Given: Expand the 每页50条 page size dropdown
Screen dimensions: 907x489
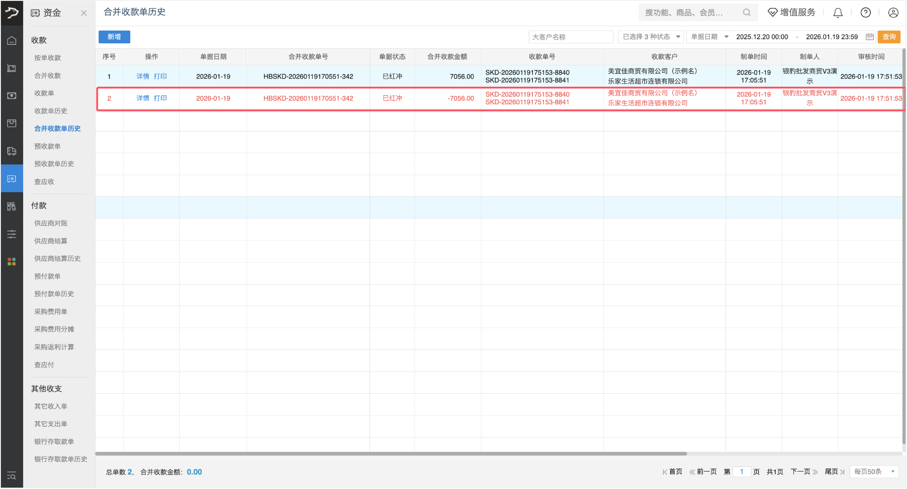Looking at the screenshot, I should (x=874, y=471).
